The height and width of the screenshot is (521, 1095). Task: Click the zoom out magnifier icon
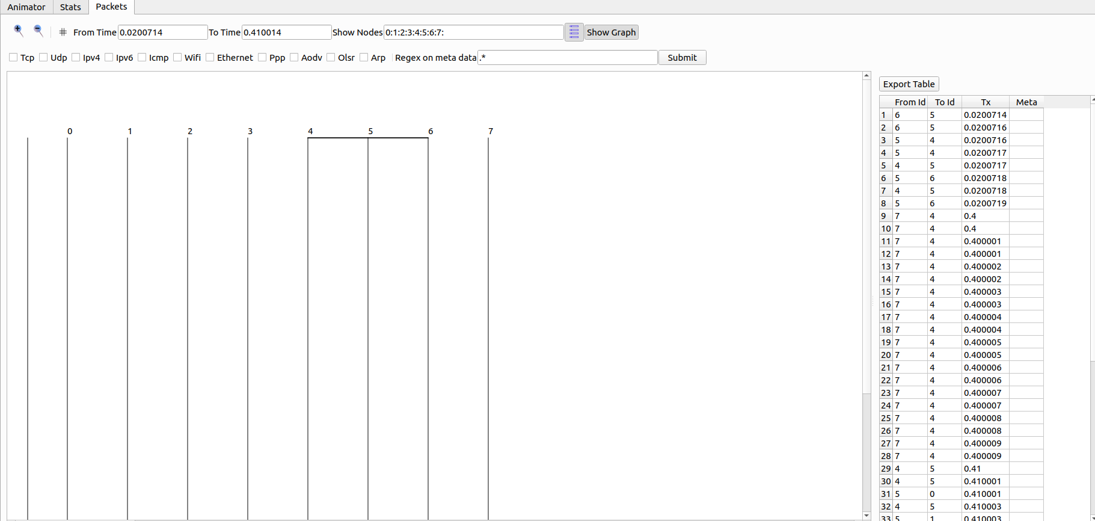[38, 31]
